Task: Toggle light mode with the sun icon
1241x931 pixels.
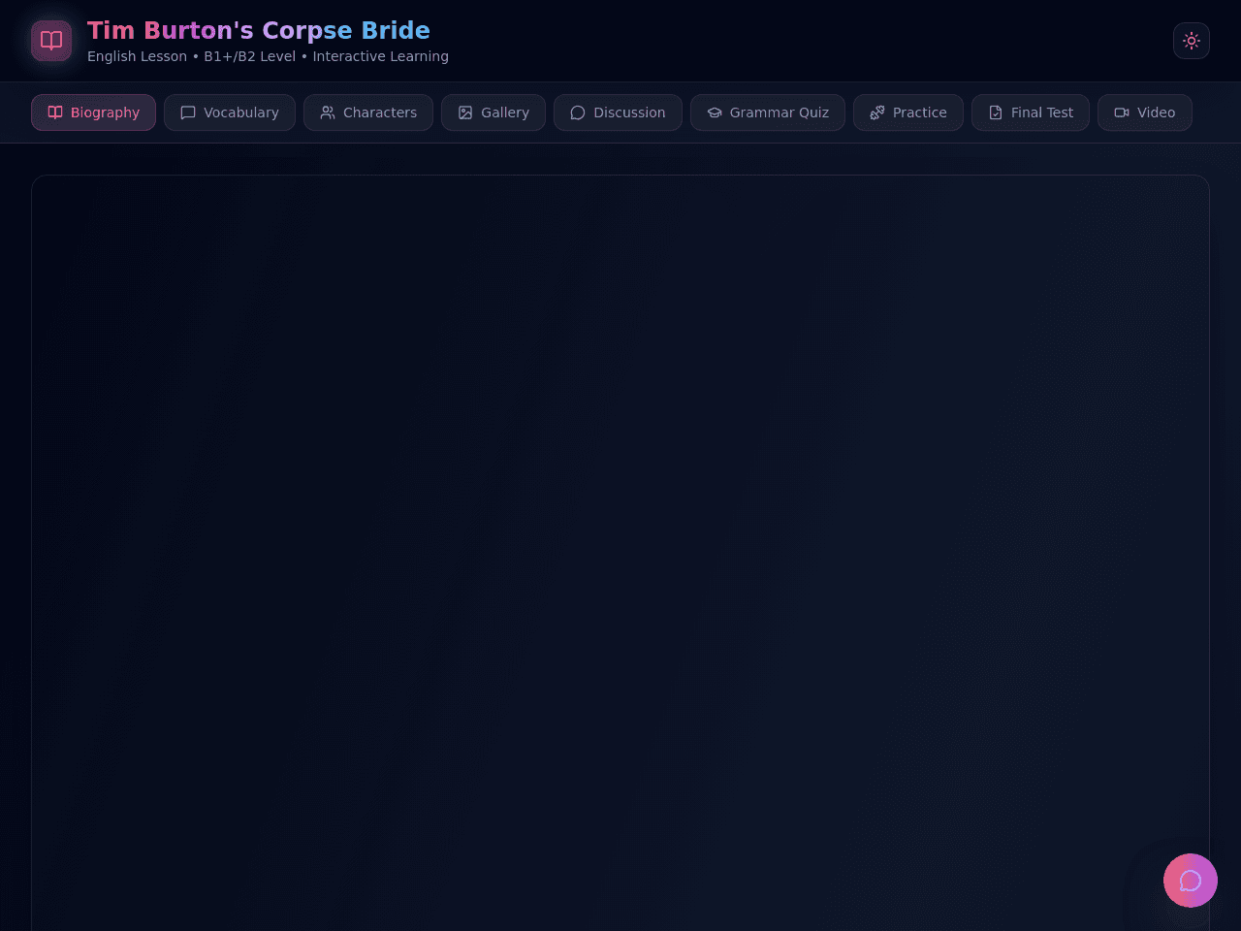Action: pyautogui.click(x=1192, y=41)
